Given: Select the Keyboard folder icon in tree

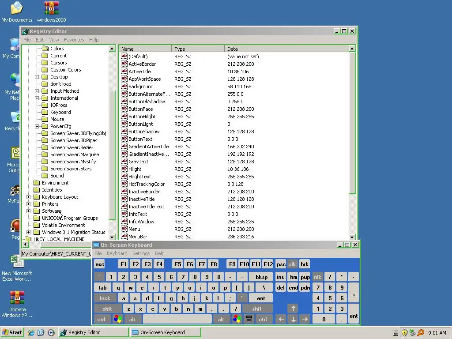Looking at the screenshot, I should point(45,112).
